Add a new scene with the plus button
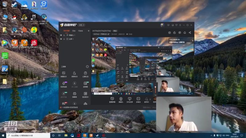This screenshot has width=246, height=138. tap(89, 31)
